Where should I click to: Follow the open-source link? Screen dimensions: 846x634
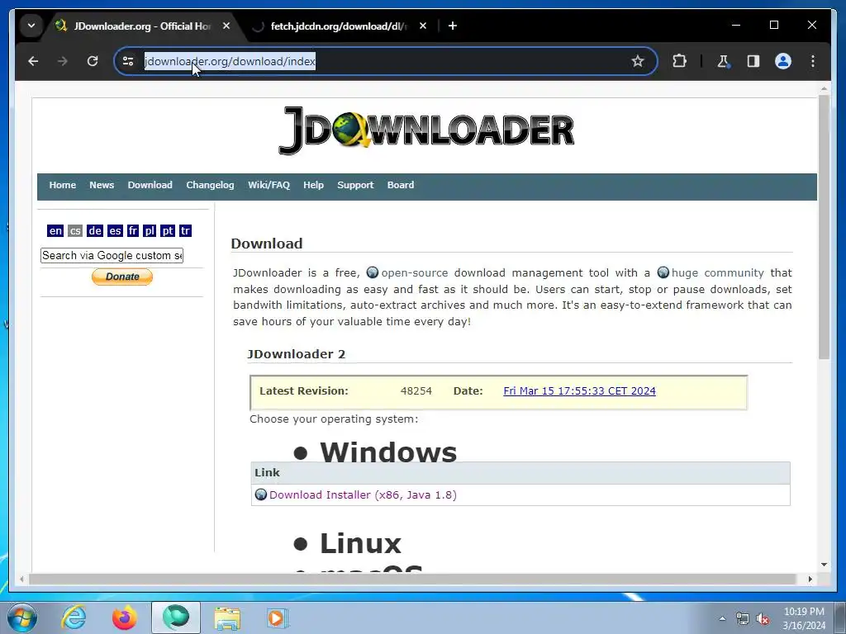[415, 272]
